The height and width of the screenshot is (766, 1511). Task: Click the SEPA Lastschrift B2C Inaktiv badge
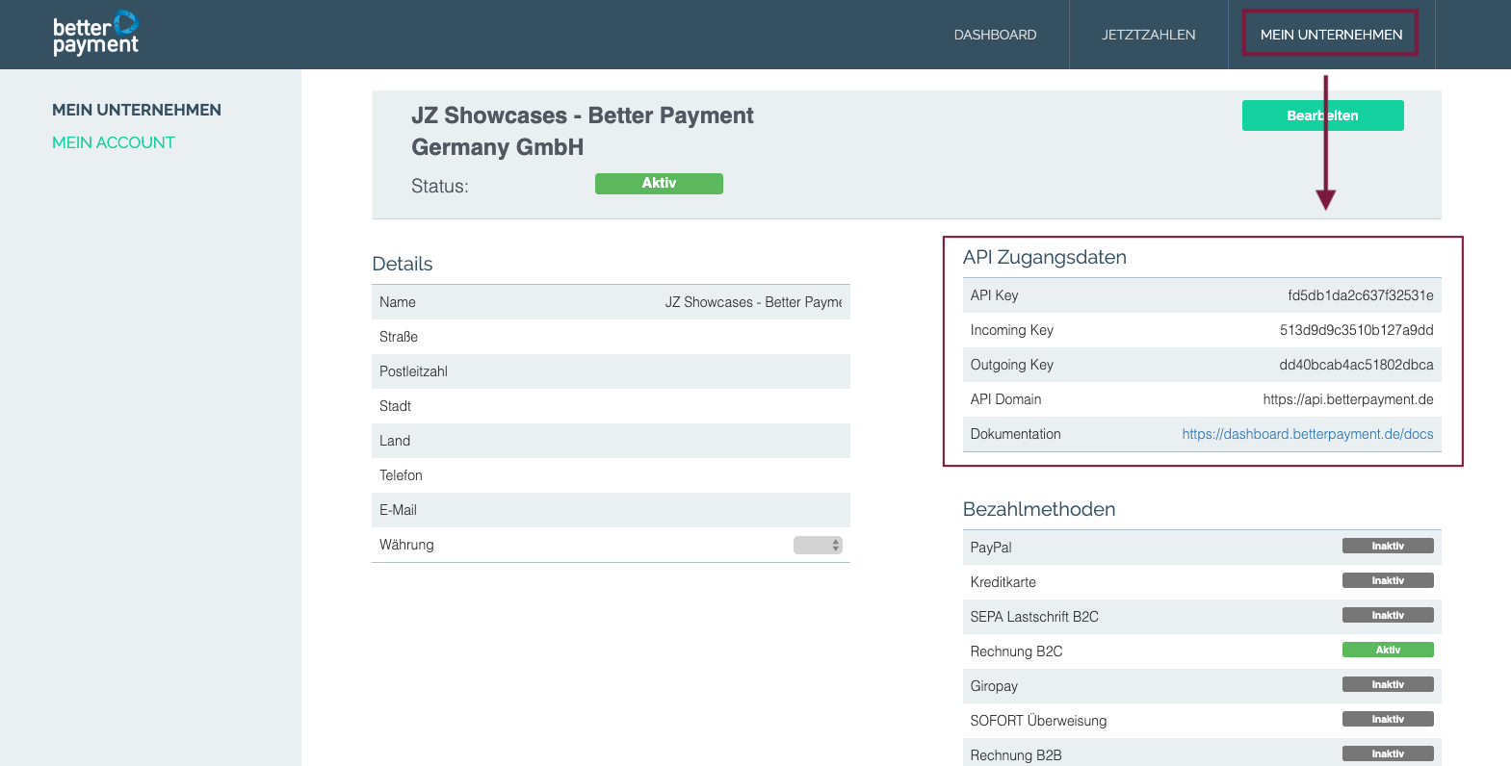[x=1388, y=615]
